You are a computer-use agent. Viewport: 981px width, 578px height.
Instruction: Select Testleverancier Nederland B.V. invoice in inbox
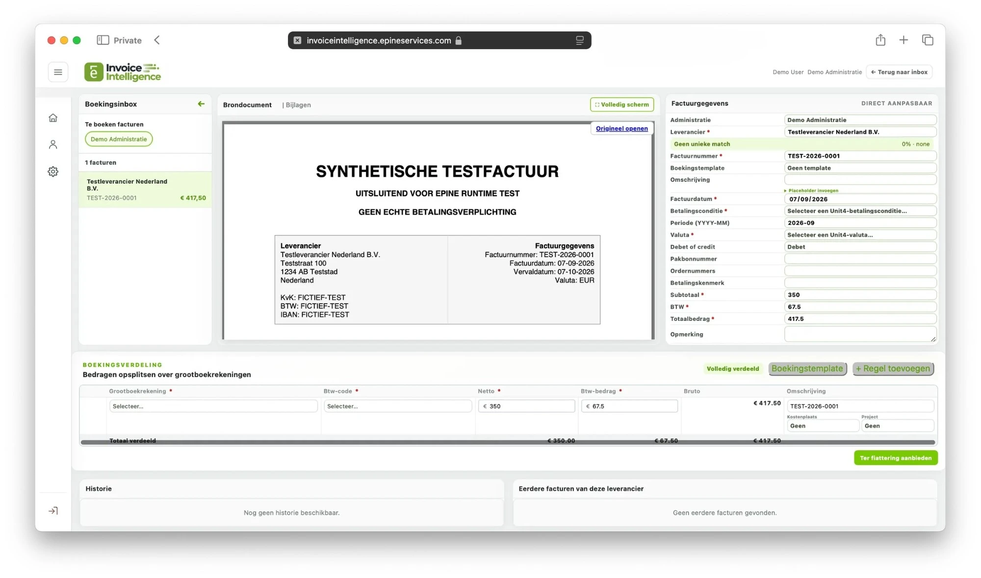click(145, 190)
